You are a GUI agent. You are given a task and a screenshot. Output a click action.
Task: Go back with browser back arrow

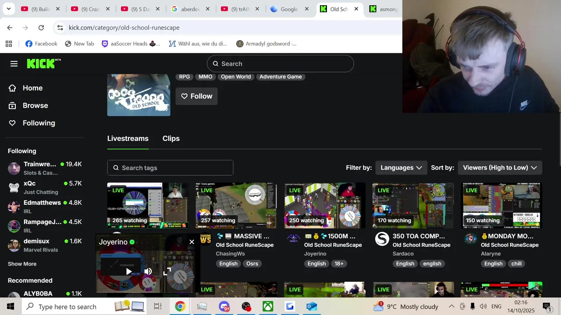(10, 28)
